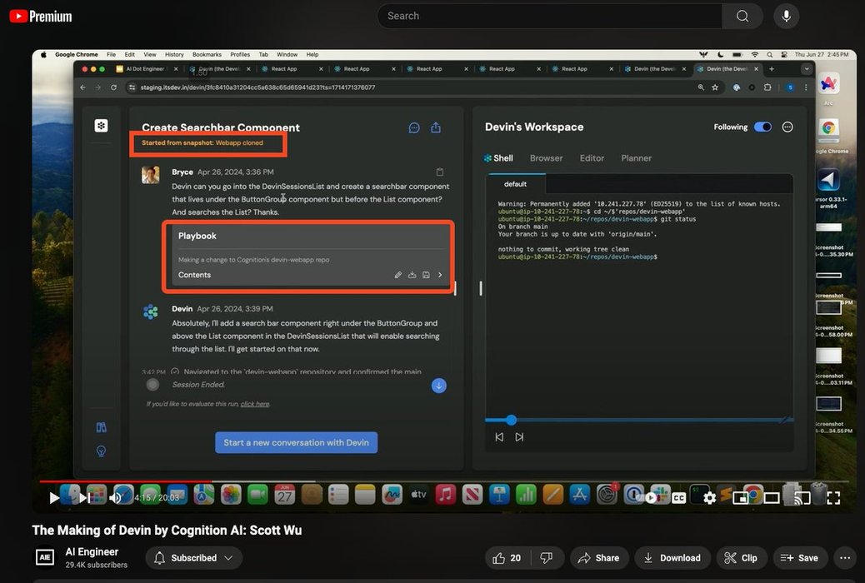Open the player settings gear
This screenshot has height=583, width=865.
click(710, 498)
